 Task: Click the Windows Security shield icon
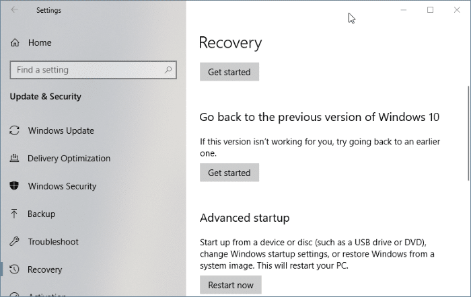[14, 186]
